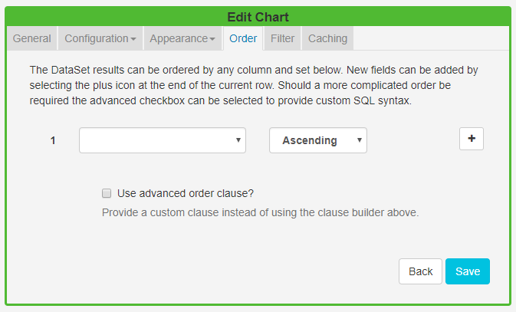
Task: Expand the Appearance tab menu
Action: pyautogui.click(x=182, y=38)
